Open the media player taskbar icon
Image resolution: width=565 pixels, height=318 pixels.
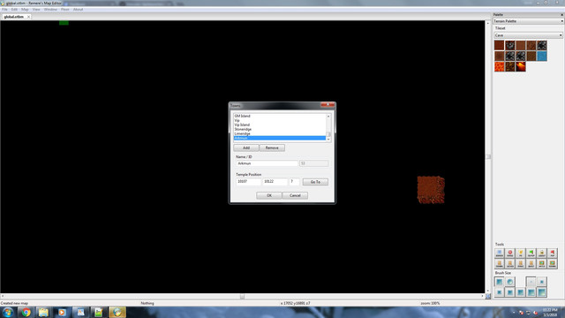[x=62, y=312]
